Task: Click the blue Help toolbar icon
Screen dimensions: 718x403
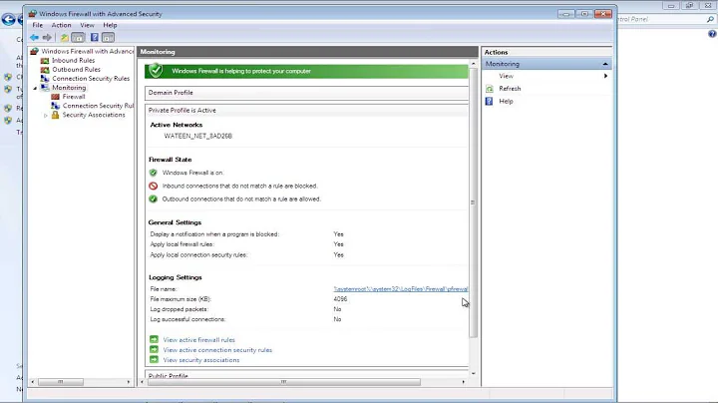Action: click(x=95, y=38)
